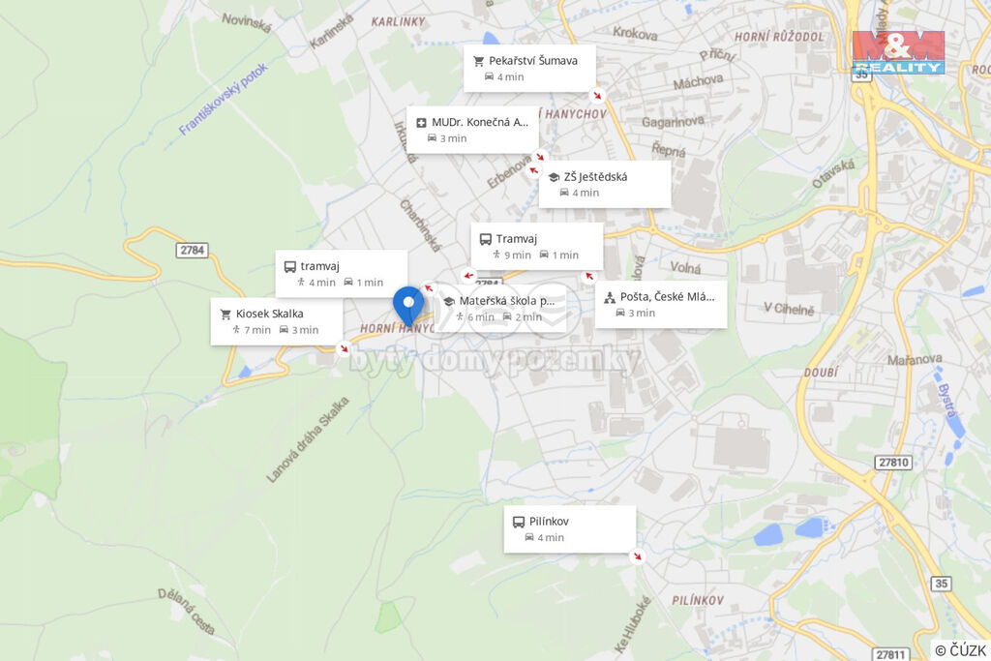Select the Kiosek Skalka shopping cart icon
Viewport: 991px width, 661px height.
click(x=225, y=315)
